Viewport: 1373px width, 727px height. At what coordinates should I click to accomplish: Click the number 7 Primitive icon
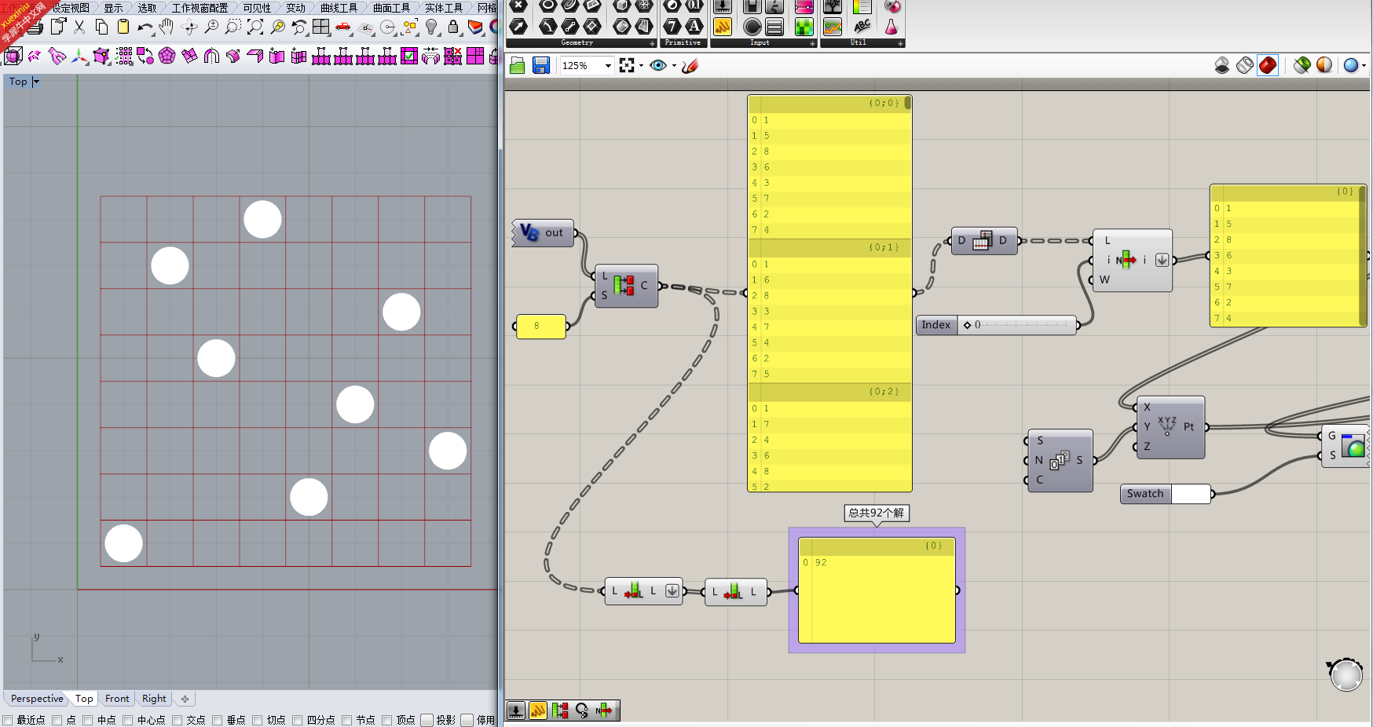tap(672, 27)
